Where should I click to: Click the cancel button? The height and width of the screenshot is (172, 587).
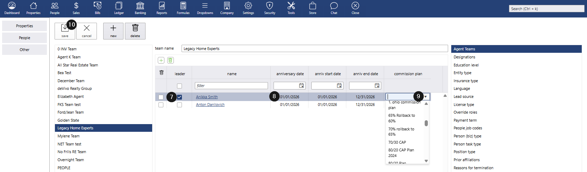tap(87, 31)
